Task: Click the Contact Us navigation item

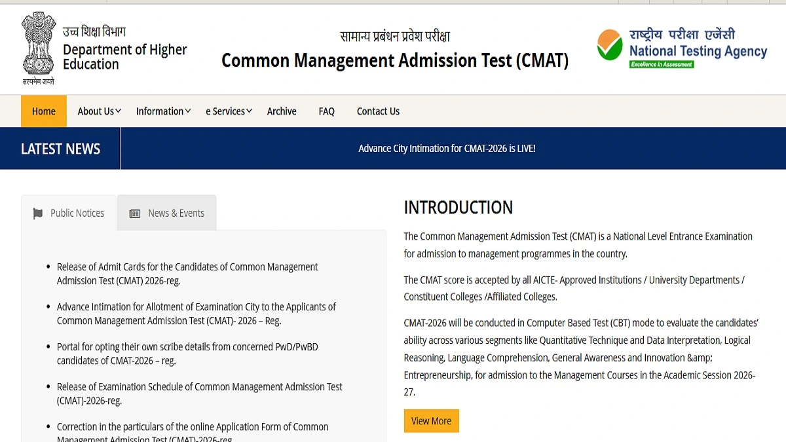Action: (378, 111)
